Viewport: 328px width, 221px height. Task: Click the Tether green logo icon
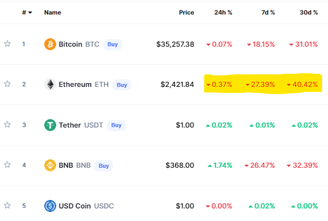click(x=50, y=125)
